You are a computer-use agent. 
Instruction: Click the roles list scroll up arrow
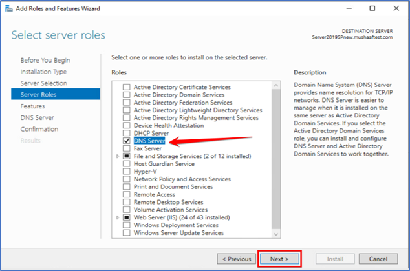click(x=276, y=85)
